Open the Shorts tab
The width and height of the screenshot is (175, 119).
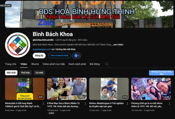pos(35,64)
